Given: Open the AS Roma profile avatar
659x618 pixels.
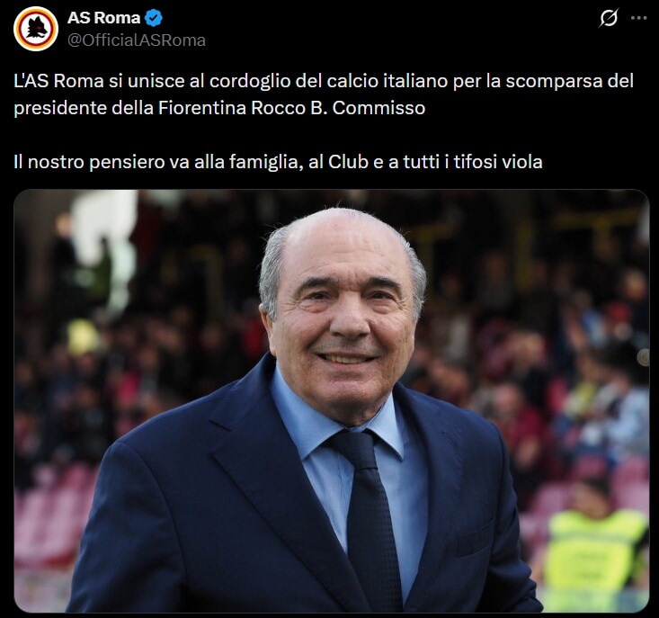Looking at the screenshot, I should [x=36, y=29].
